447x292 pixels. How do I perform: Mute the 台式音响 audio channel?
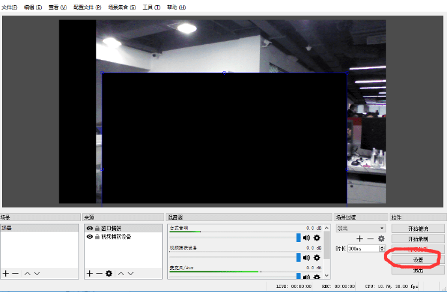306,237
